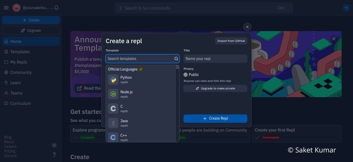Click the Upgrade button in sidebar
Image resolution: width=353 pixels, height=162 pixels.
(31, 30)
